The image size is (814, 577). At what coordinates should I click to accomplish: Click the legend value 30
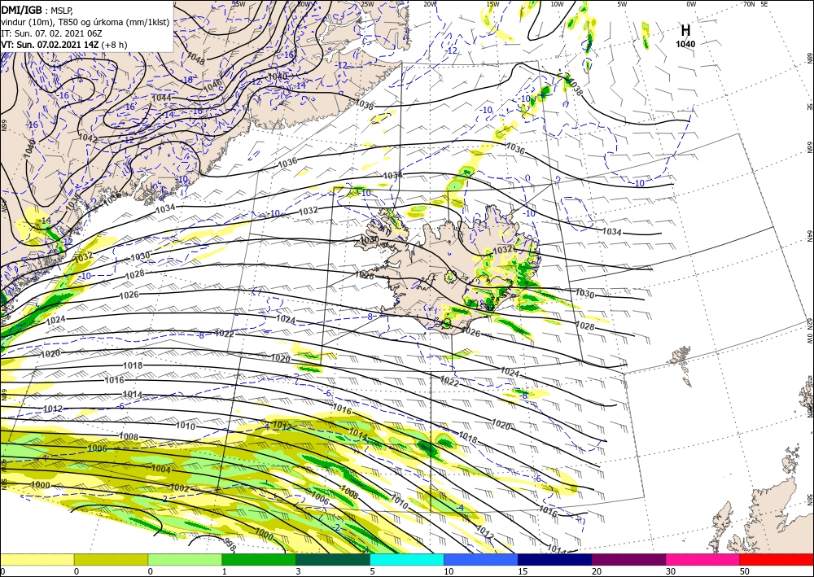670,571
